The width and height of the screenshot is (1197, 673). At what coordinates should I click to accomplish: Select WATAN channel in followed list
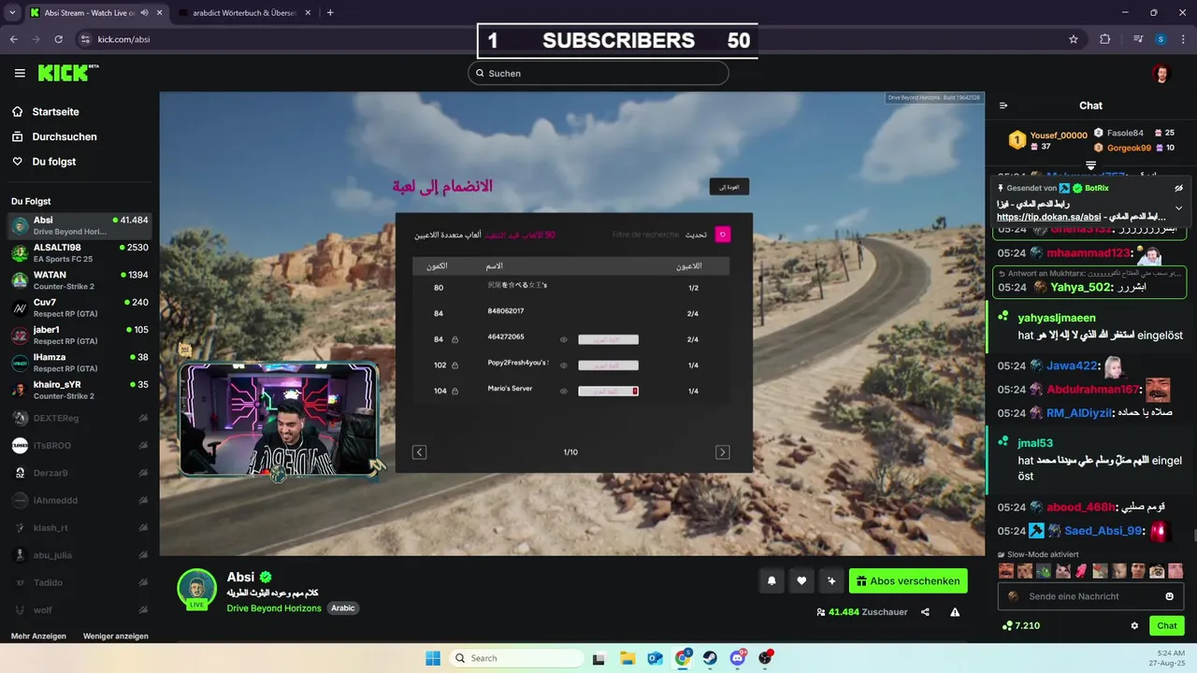pyautogui.click(x=79, y=279)
